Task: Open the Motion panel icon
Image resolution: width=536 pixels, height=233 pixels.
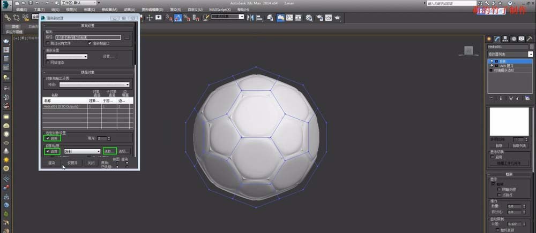Action: pos(513,38)
